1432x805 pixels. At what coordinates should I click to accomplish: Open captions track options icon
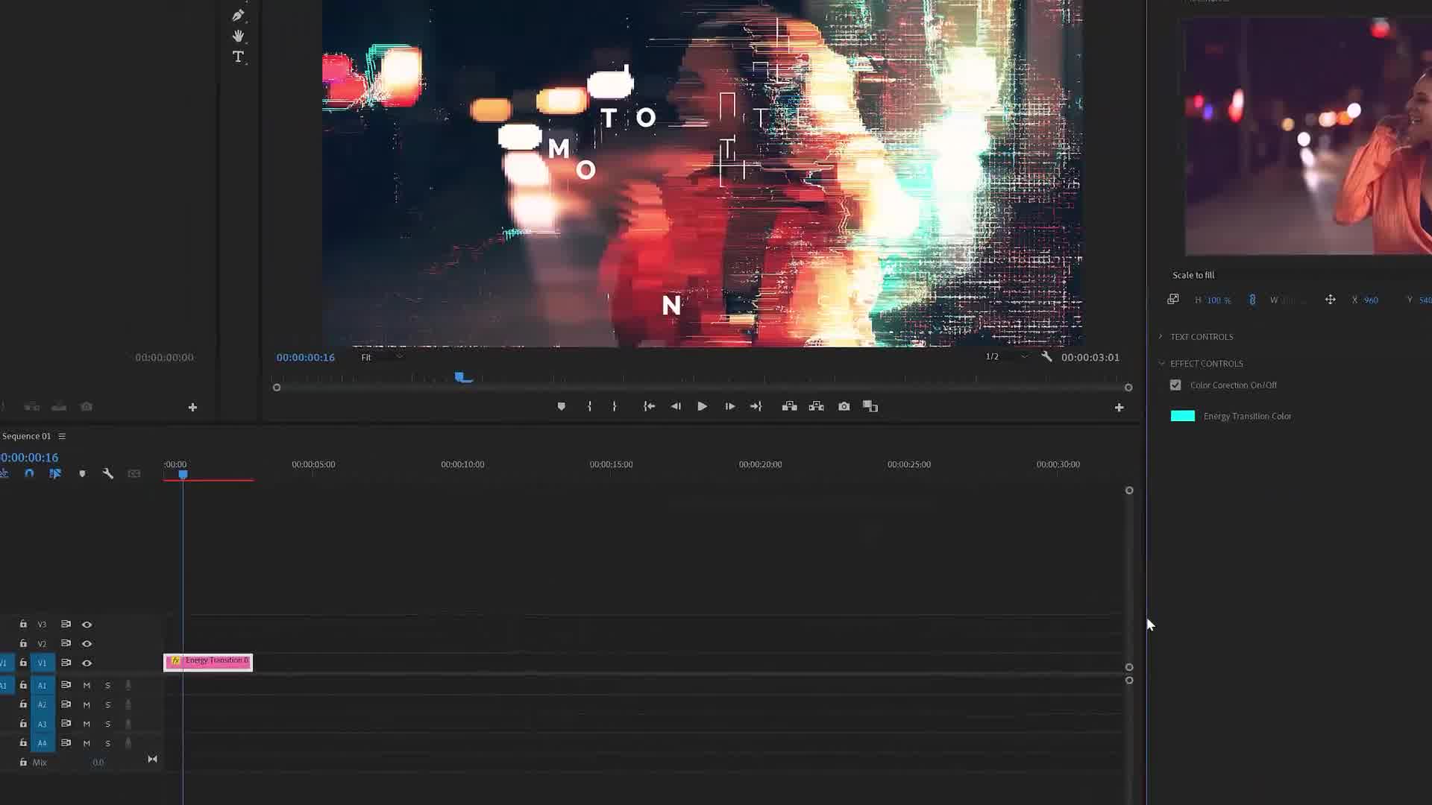tap(134, 473)
